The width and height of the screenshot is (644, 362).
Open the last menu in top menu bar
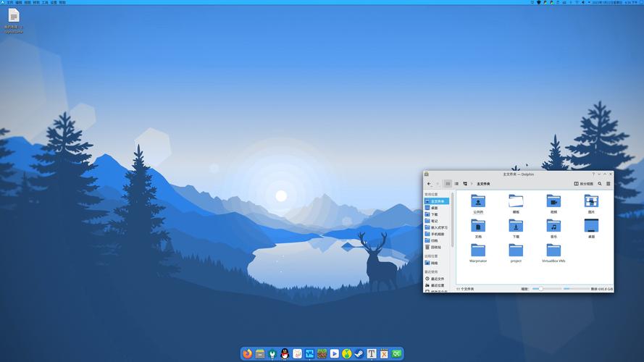coord(62,2)
